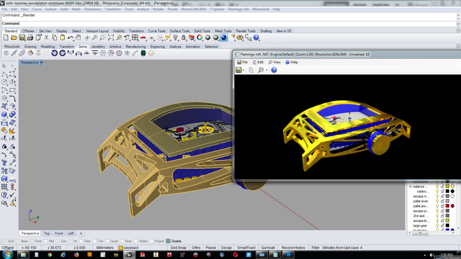Toggle Grid Snap in status bar
This screenshot has height=259, width=461.
pyautogui.click(x=178, y=248)
